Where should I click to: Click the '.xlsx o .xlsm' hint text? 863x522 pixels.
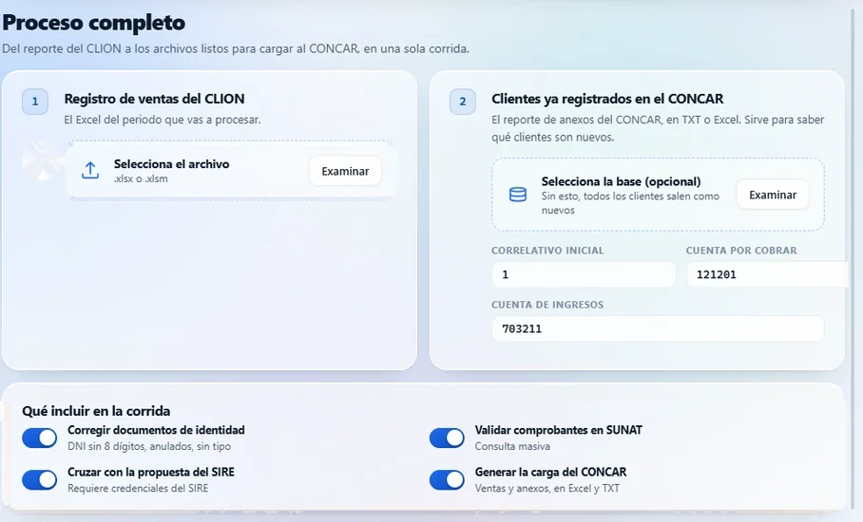pyautogui.click(x=141, y=178)
